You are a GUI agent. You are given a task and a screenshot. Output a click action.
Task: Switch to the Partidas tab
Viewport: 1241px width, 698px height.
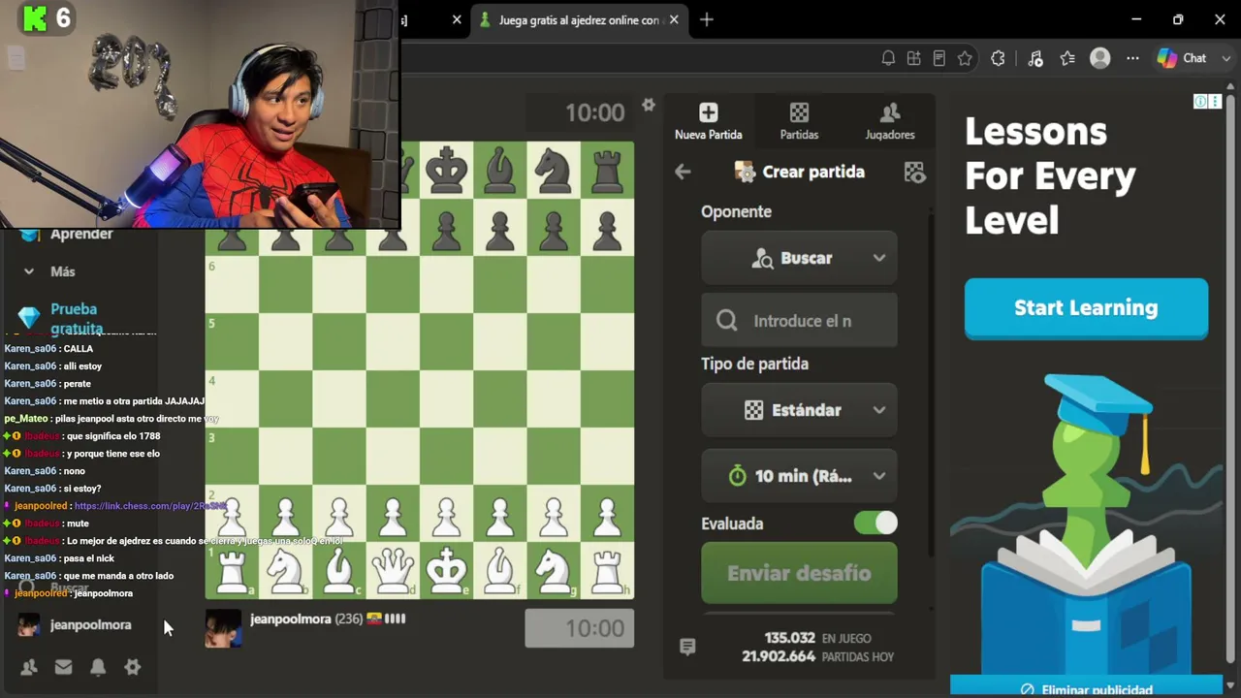coord(799,122)
